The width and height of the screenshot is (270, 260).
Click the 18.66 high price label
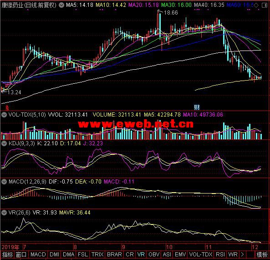pos(171,13)
